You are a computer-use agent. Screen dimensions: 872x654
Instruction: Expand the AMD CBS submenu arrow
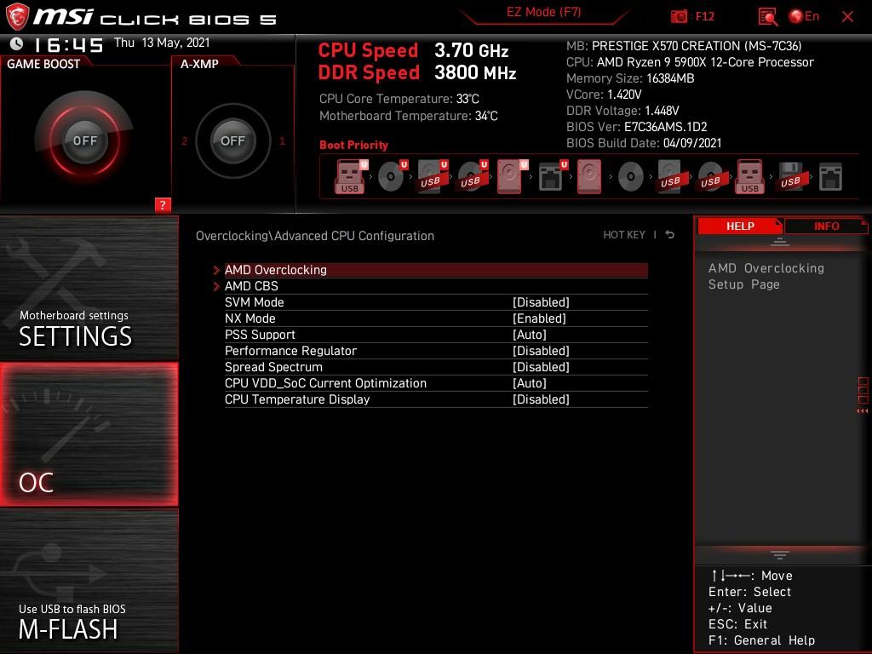(216, 286)
